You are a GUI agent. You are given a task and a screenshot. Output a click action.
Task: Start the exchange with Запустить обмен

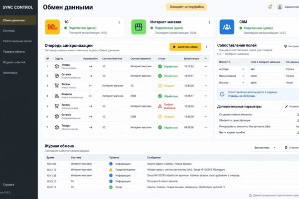[x=185, y=47]
